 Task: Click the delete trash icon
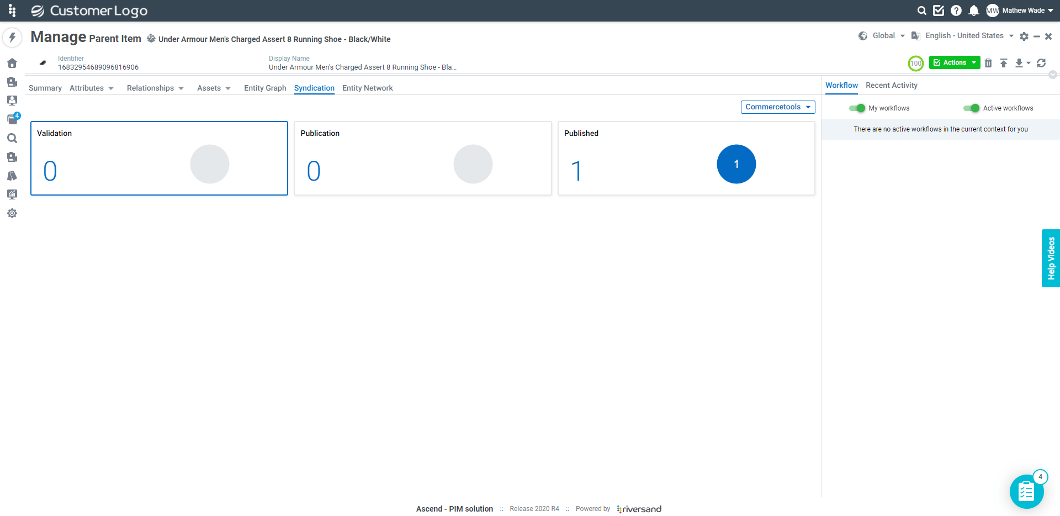click(988, 63)
